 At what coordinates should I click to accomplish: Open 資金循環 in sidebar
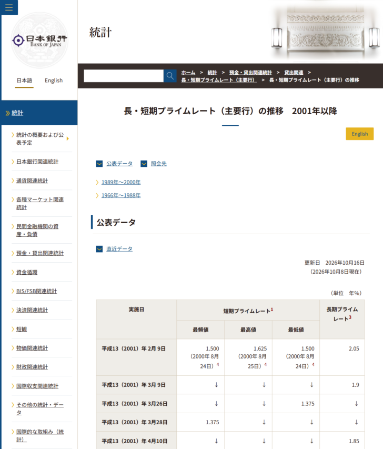point(27,272)
